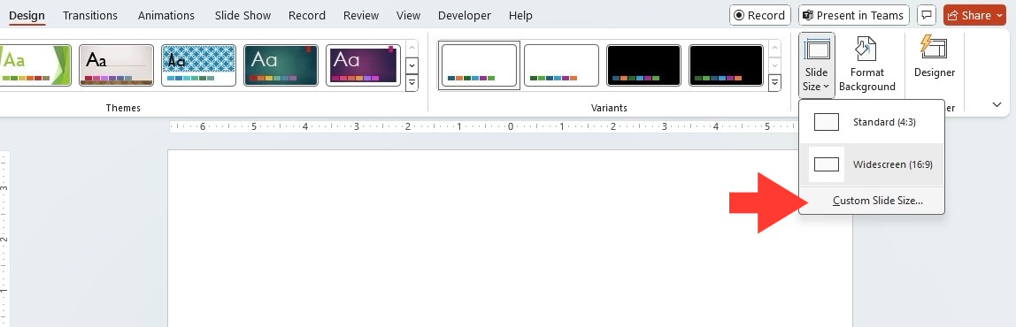
Task: Open the Slide Size dropdown
Action: [x=816, y=65]
